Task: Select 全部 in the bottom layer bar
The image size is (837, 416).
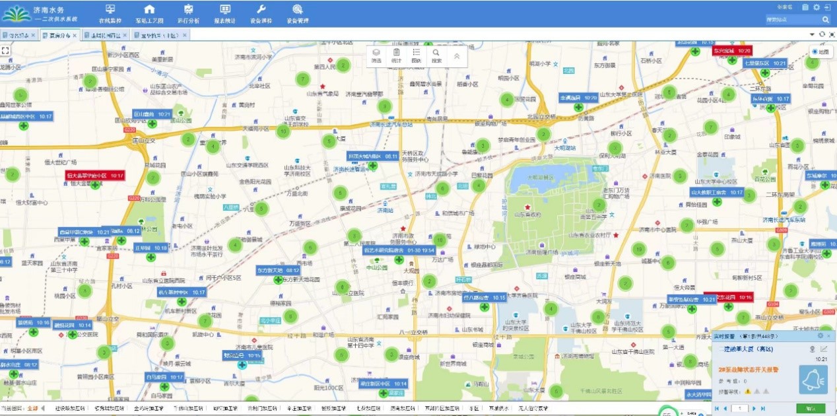Action: click(33, 408)
